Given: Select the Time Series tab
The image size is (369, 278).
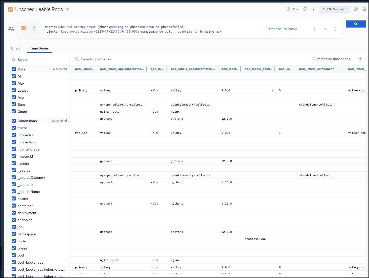Looking at the screenshot, I should 39,48.
